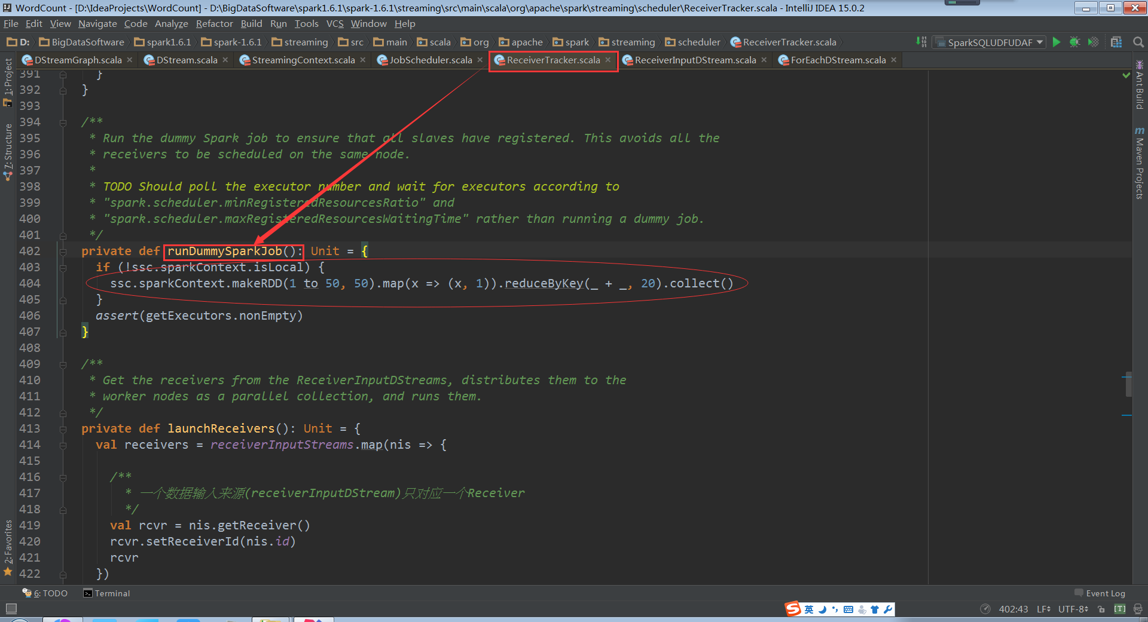Click the Hector inspector icon in status bar
Image resolution: width=1148 pixels, height=622 pixels.
[1137, 609]
